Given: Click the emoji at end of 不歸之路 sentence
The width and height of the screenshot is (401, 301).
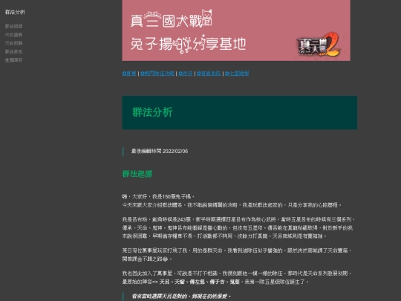Looking at the screenshot, I should [x=165, y=259].
